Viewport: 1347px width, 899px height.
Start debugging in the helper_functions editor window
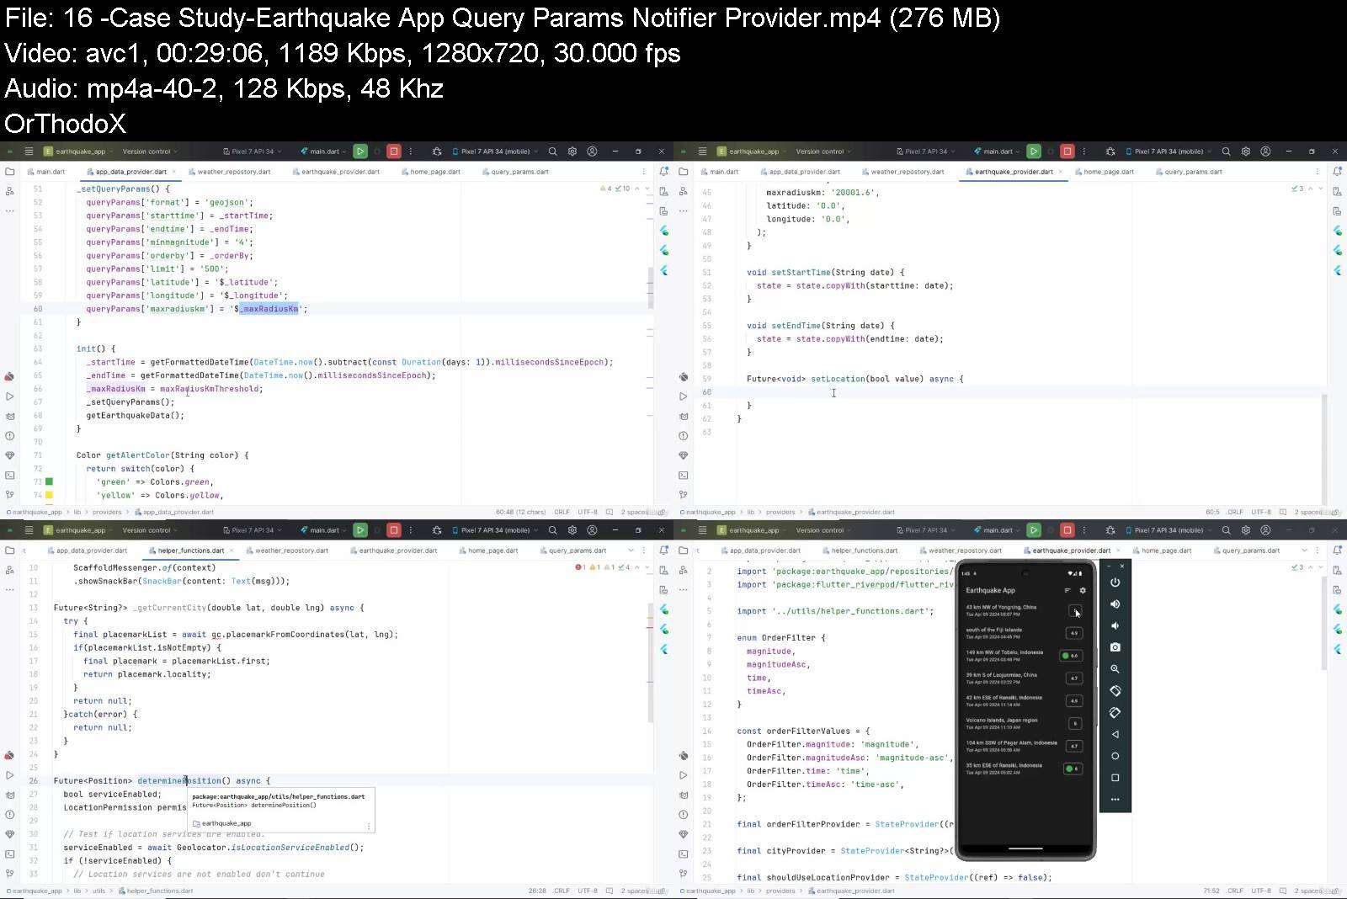point(437,530)
